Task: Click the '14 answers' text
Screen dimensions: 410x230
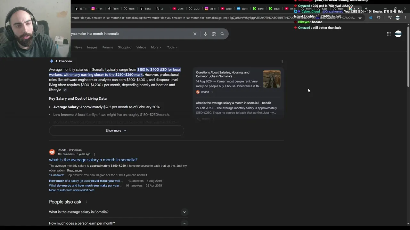Action: click(57, 175)
